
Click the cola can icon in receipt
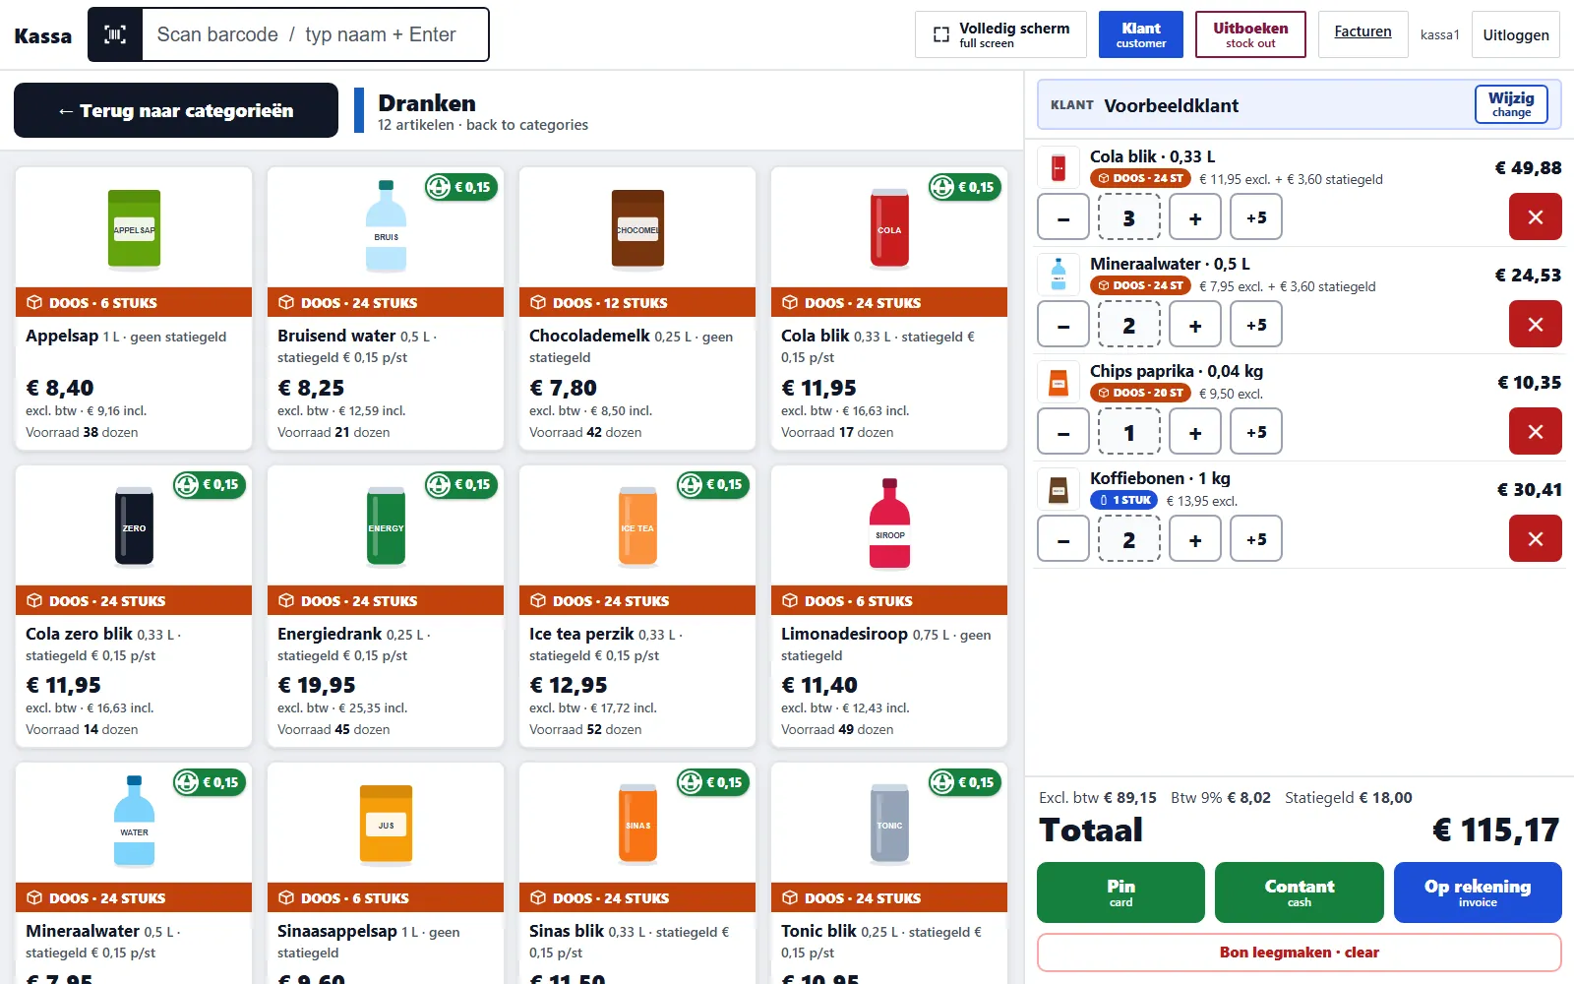click(1059, 168)
